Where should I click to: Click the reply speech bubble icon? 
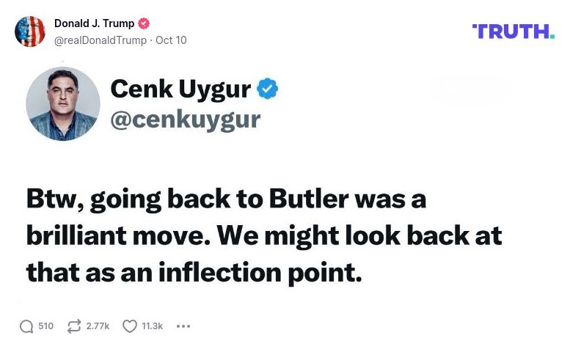(x=26, y=326)
